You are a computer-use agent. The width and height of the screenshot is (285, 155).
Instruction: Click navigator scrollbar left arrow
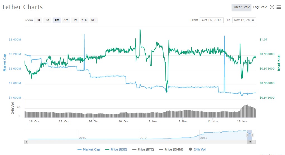(x=26, y=142)
